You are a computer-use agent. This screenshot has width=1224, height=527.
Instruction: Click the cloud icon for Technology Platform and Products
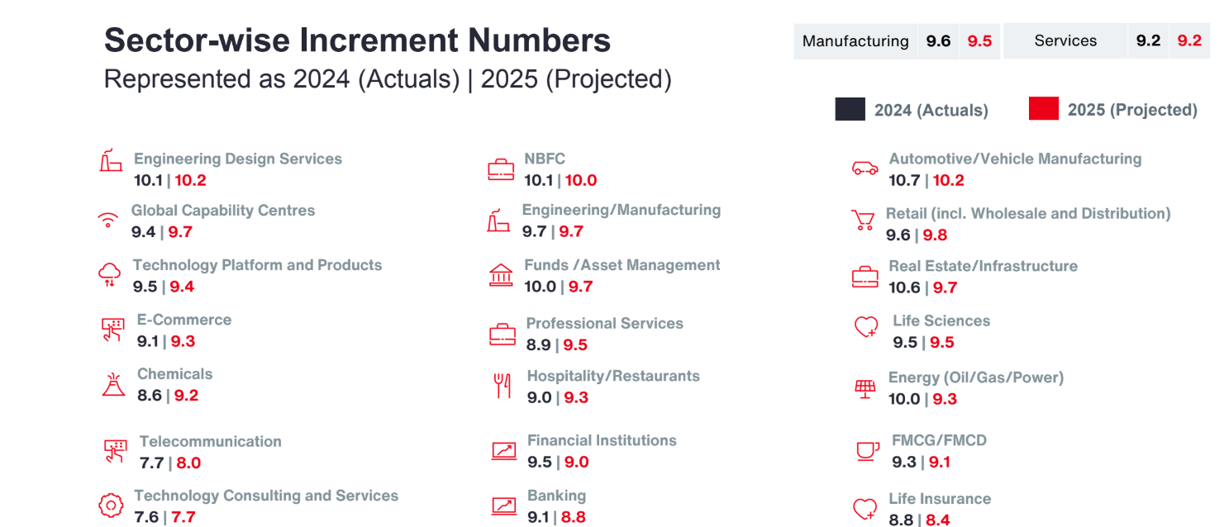pyautogui.click(x=110, y=274)
